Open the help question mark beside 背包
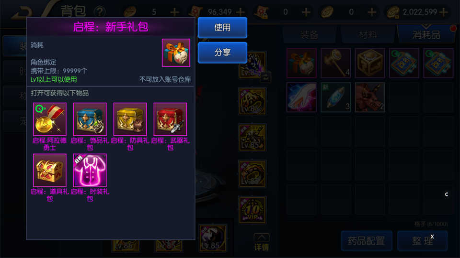 click(x=100, y=12)
